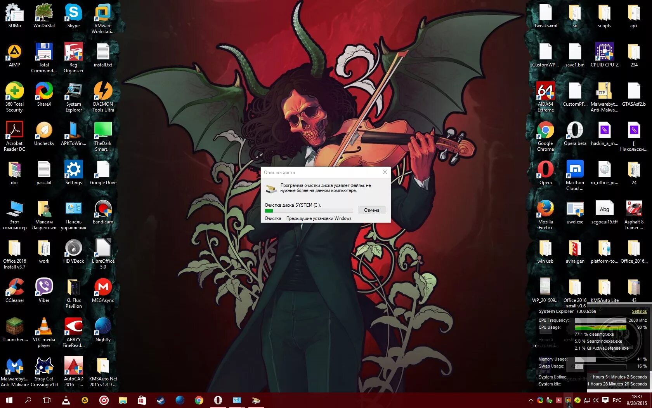
Task: Select the Nightly desktop icon
Action: (103, 330)
